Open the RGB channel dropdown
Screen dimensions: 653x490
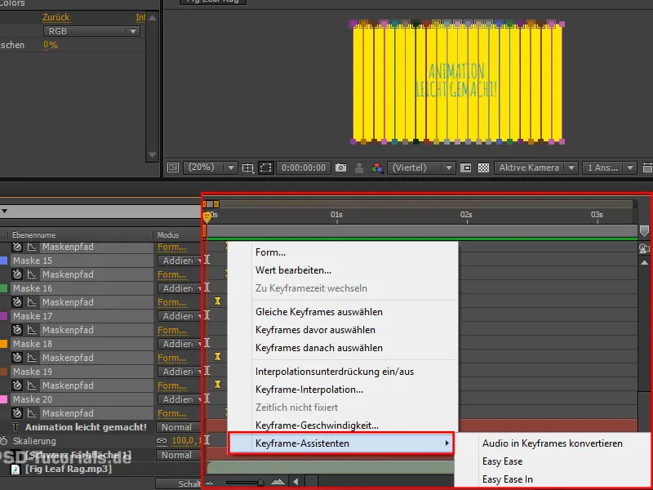(91, 31)
